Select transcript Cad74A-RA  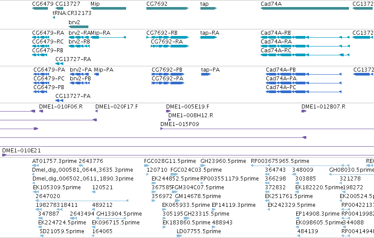305,46
